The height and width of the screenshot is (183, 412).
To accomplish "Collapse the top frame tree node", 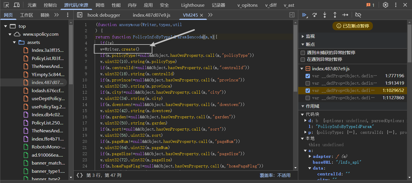I will click(x=5, y=26).
